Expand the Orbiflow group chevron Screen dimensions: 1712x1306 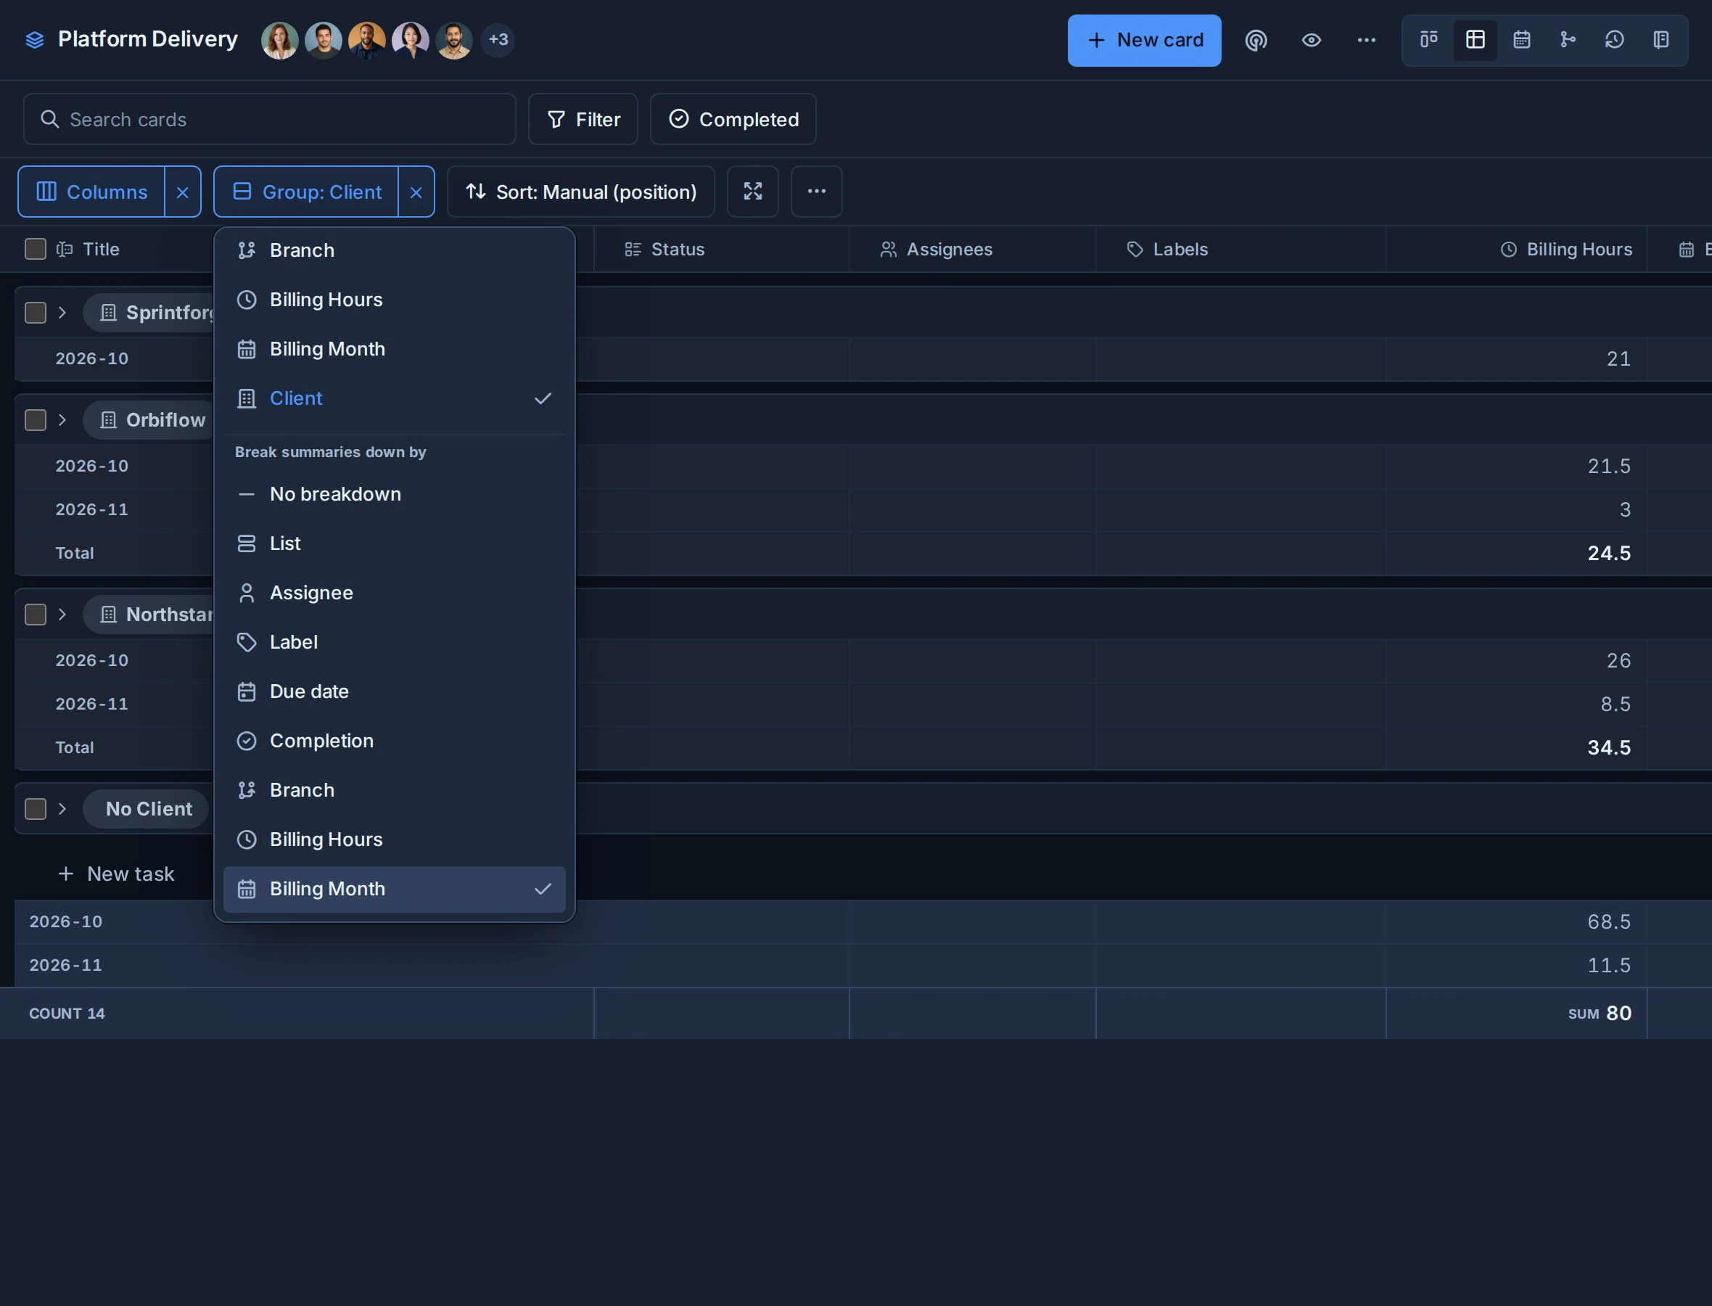pos(63,420)
